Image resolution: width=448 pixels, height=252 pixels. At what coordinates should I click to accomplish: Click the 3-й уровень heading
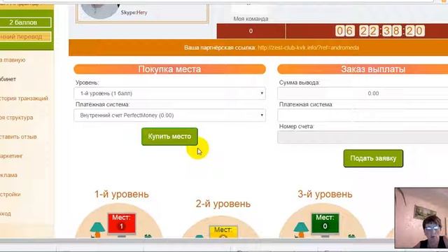pos(325,195)
